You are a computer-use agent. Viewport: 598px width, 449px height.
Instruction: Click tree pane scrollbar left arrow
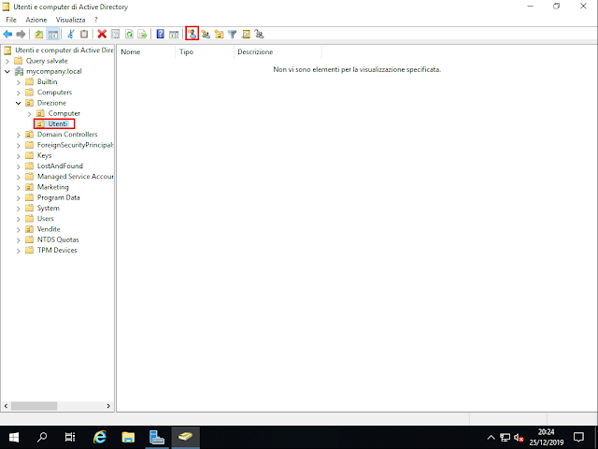point(6,406)
